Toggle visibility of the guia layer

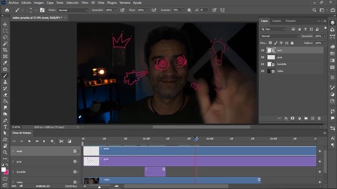(x=263, y=57)
